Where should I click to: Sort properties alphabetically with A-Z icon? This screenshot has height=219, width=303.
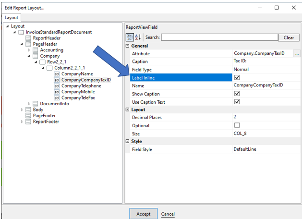pyautogui.click(x=138, y=37)
